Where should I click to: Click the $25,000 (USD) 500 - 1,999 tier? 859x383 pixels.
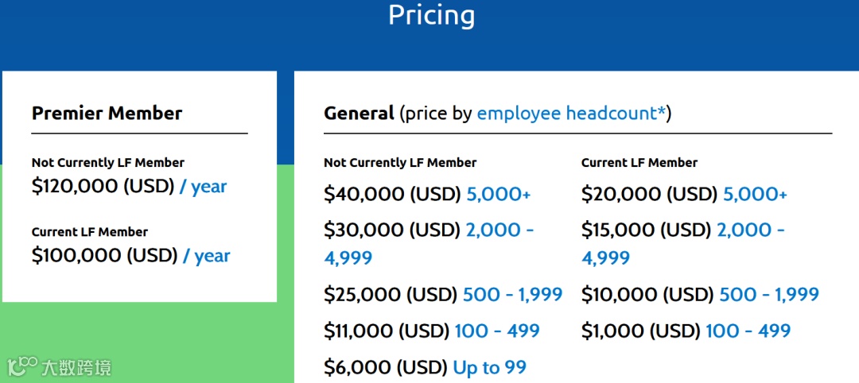click(443, 295)
